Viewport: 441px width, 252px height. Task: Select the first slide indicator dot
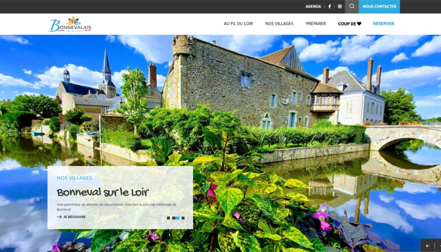[x=168, y=218]
